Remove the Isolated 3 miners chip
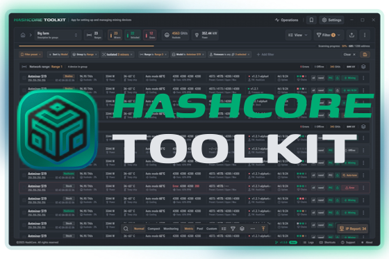The width and height of the screenshot is (389, 259). (x=131, y=54)
